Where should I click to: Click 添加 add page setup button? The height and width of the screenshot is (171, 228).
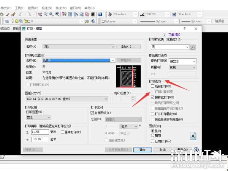(x=128, y=47)
